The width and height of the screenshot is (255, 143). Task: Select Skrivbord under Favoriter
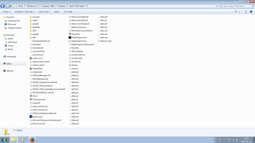pos(12,24)
